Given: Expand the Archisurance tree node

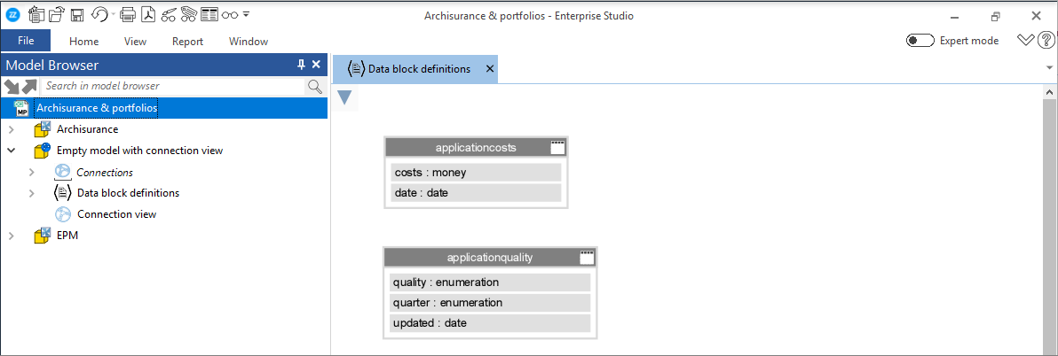Looking at the screenshot, I should coord(11,129).
